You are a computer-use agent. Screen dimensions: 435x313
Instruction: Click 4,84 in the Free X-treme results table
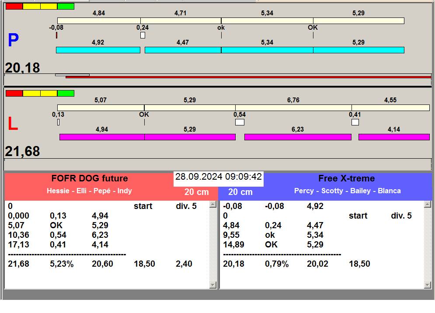(231, 225)
